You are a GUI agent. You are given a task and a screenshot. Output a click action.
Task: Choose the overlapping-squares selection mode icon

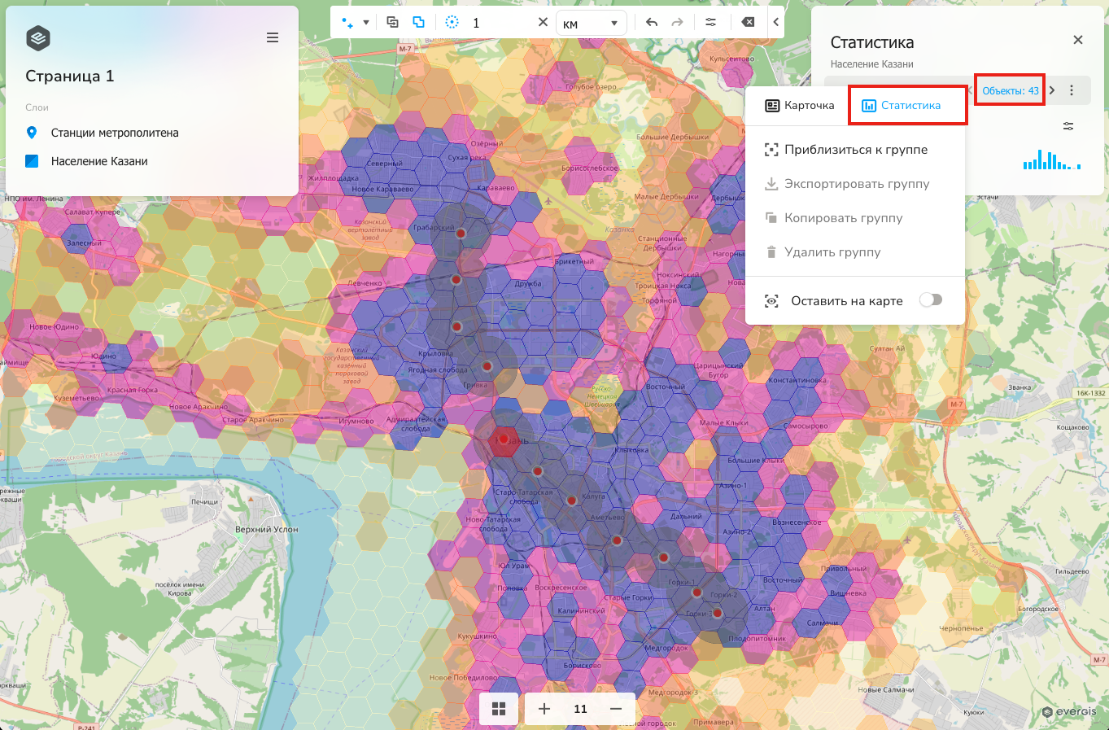[392, 23]
